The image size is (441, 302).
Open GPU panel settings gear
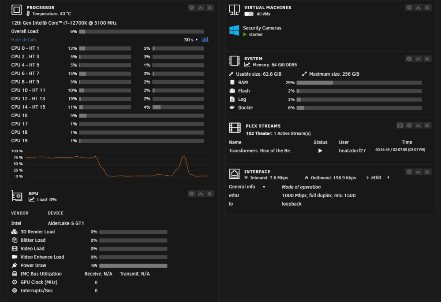coord(191,194)
